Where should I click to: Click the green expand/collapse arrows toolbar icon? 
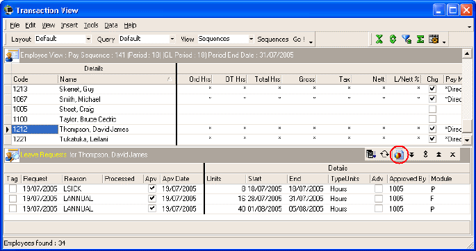[x=393, y=39]
